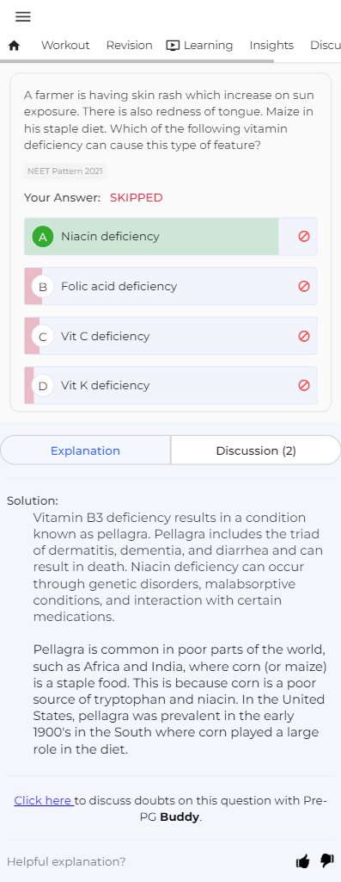341x882 pixels.
Task: Select option C circle
Action: pos(43,337)
